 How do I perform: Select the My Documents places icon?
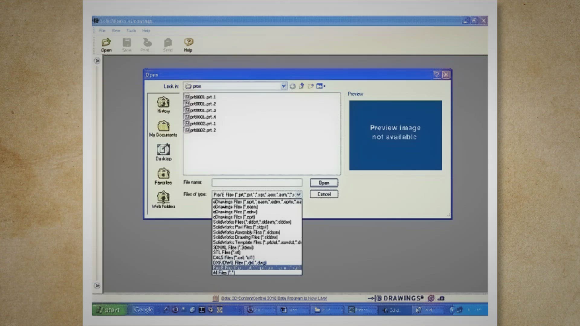tap(163, 129)
